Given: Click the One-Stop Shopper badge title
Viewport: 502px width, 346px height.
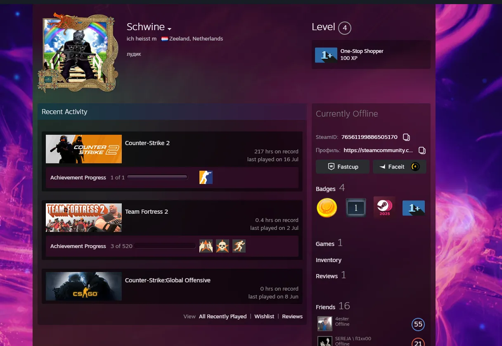Looking at the screenshot, I should (x=362, y=51).
